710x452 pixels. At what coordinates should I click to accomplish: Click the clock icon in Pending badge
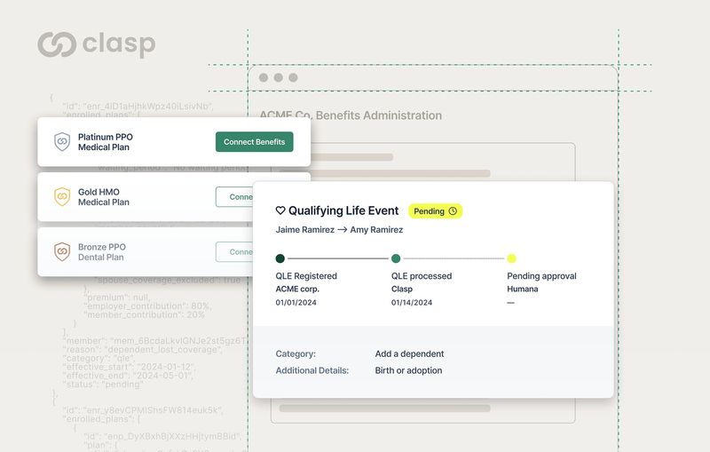pos(453,211)
